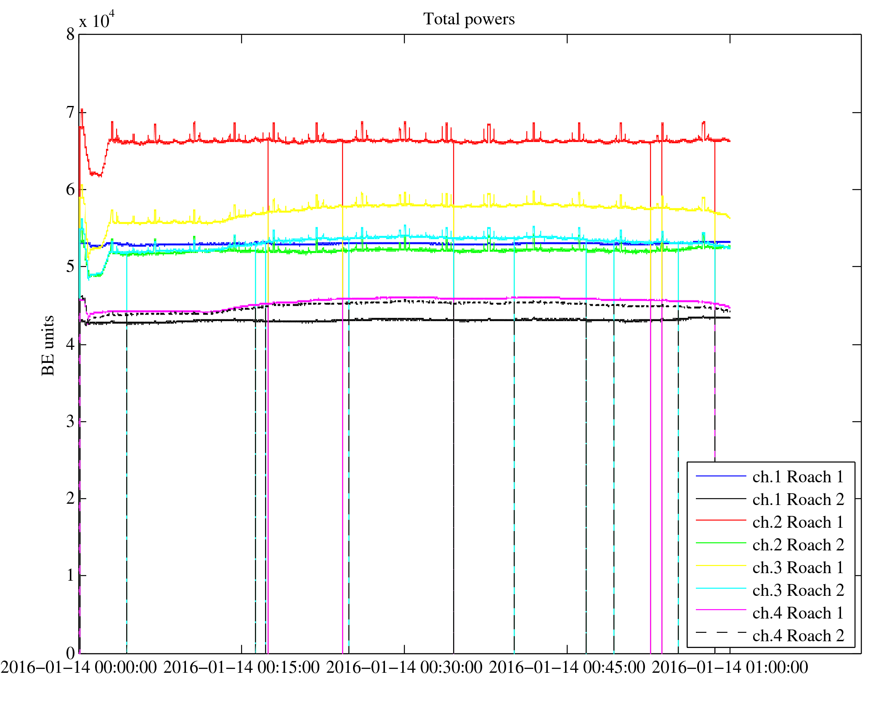Click the ch.1 Roach 2 legend entry

[798, 500]
